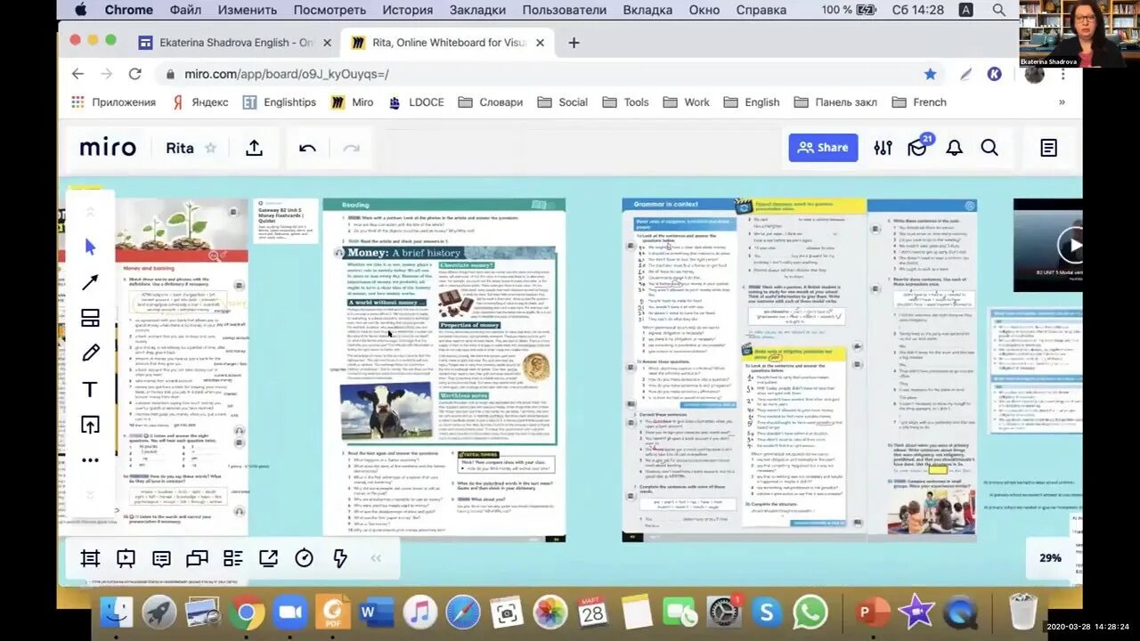Search the board with magnifier icon
Screen dimensions: 1140x641
coord(989,148)
